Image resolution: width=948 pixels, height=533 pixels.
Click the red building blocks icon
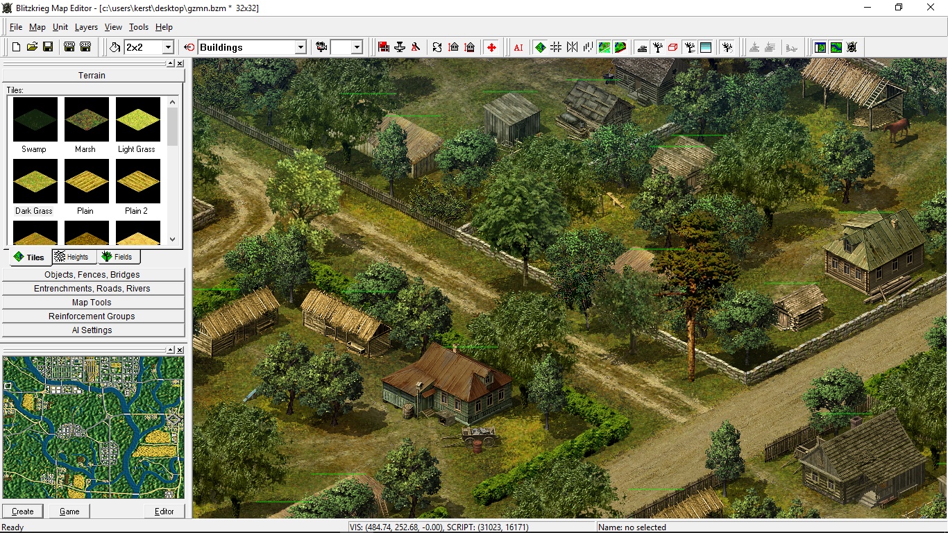click(x=384, y=47)
